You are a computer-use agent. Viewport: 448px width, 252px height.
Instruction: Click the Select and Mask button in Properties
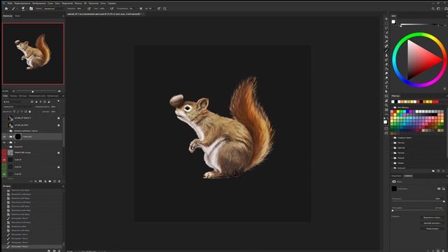pyautogui.click(x=432, y=218)
